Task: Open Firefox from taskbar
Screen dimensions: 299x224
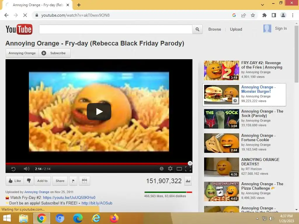Action: (x=114, y=218)
